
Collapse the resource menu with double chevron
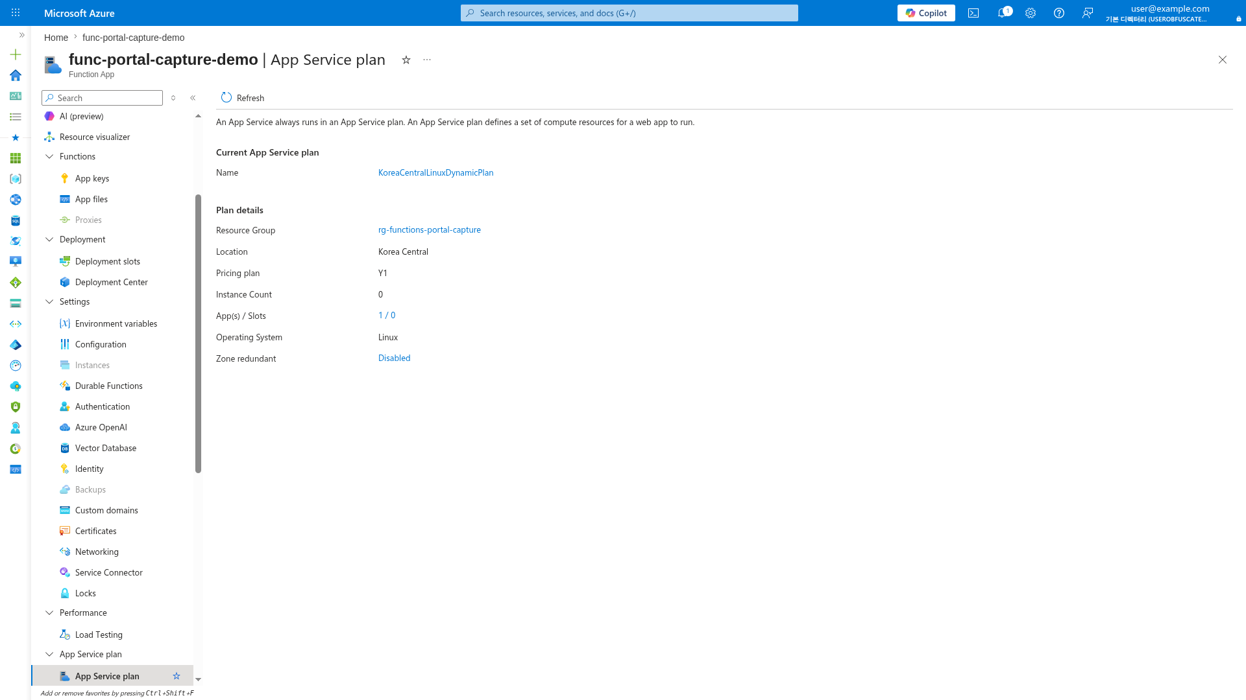(x=193, y=98)
